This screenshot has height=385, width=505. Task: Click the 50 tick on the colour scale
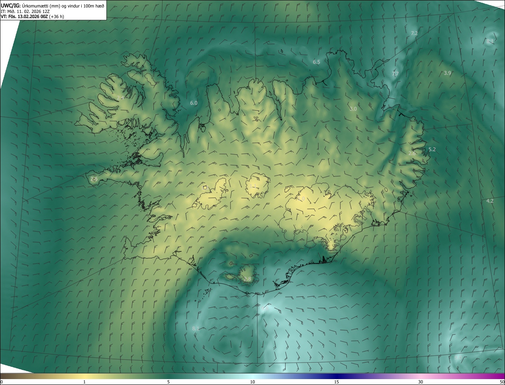[x=502, y=382]
